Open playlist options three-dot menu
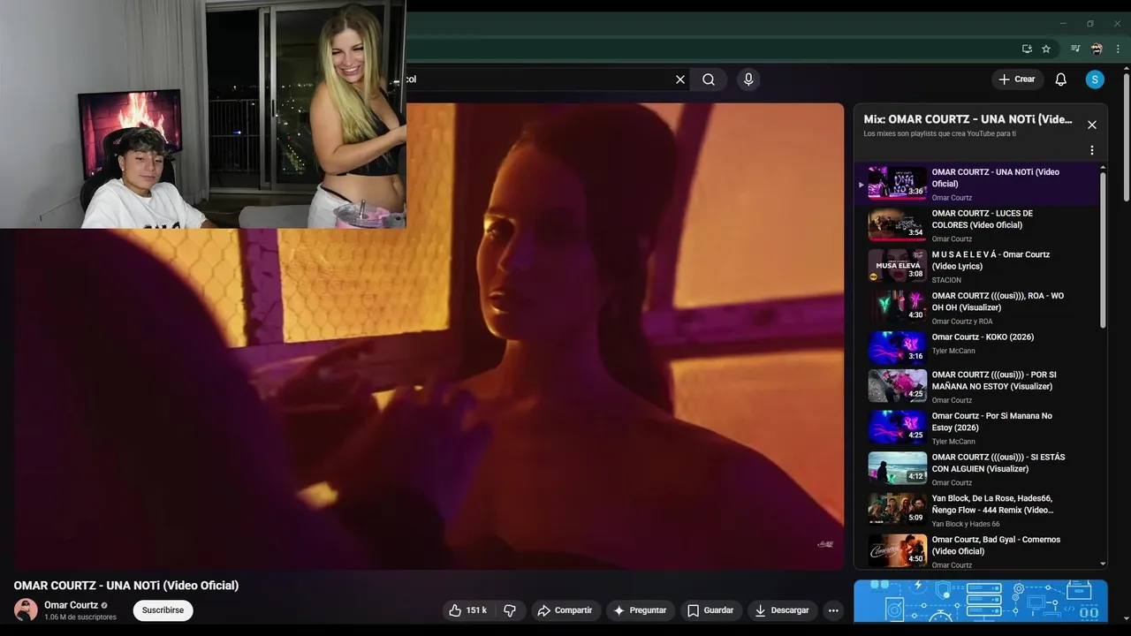Image resolution: width=1131 pixels, height=636 pixels. [x=1091, y=150]
